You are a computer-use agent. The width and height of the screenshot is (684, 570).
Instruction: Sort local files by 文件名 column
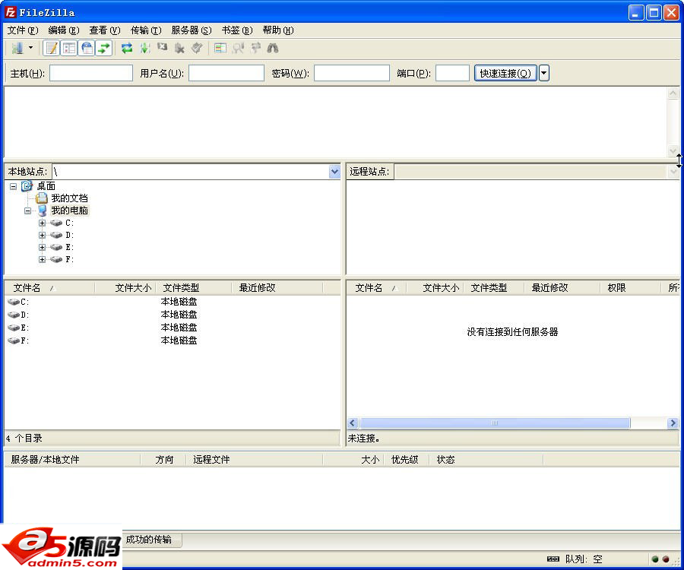coord(49,288)
